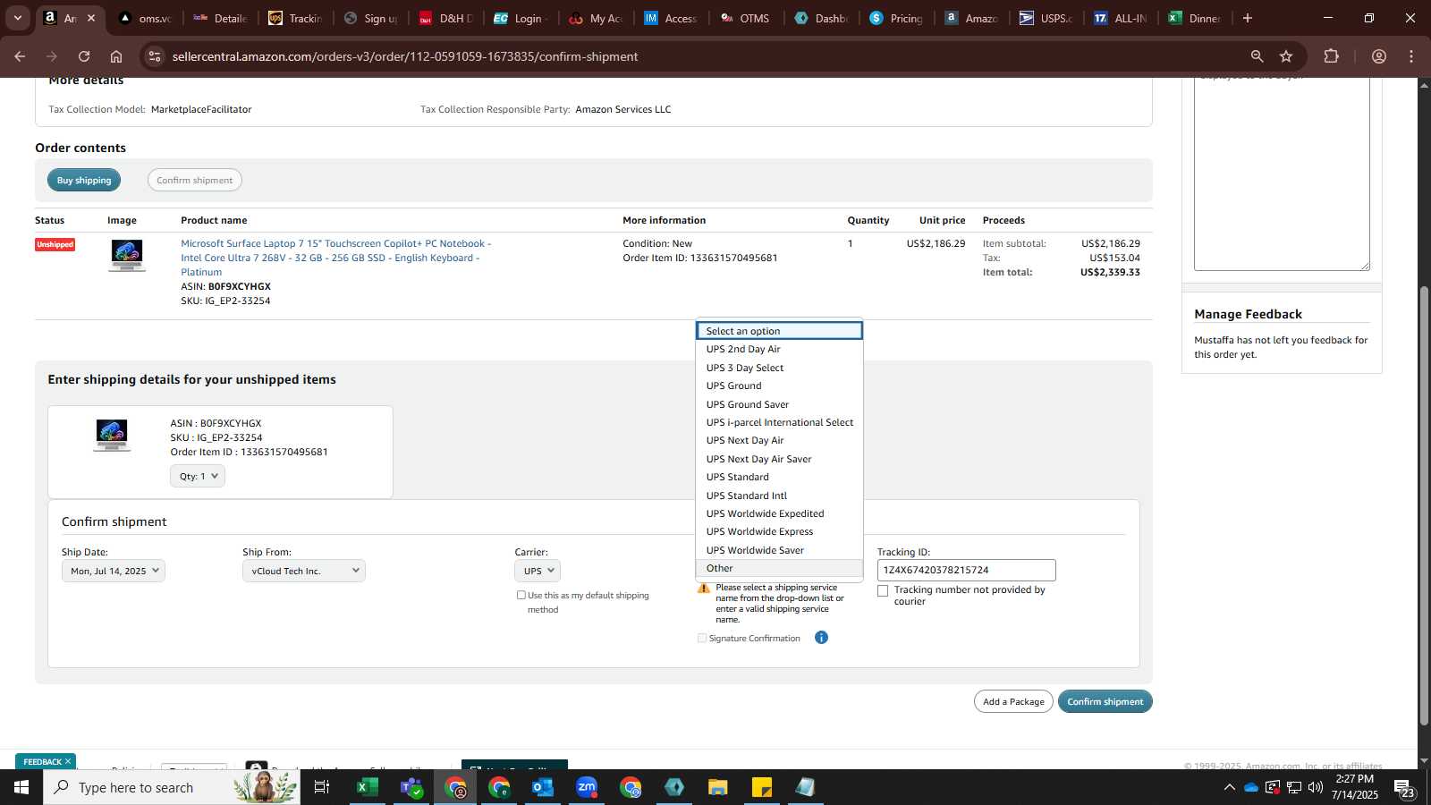Switch to the USPS.c browser tab
Viewport: 1431px width, 805px height.
tap(1046, 18)
